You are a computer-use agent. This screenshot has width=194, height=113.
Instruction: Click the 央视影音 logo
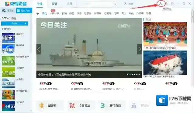(16, 4)
